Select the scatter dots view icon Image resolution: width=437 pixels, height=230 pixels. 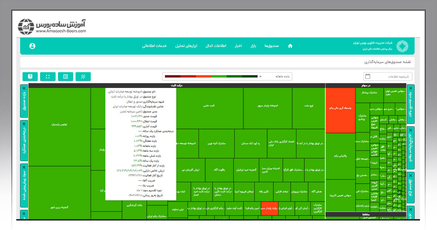pos(83,77)
